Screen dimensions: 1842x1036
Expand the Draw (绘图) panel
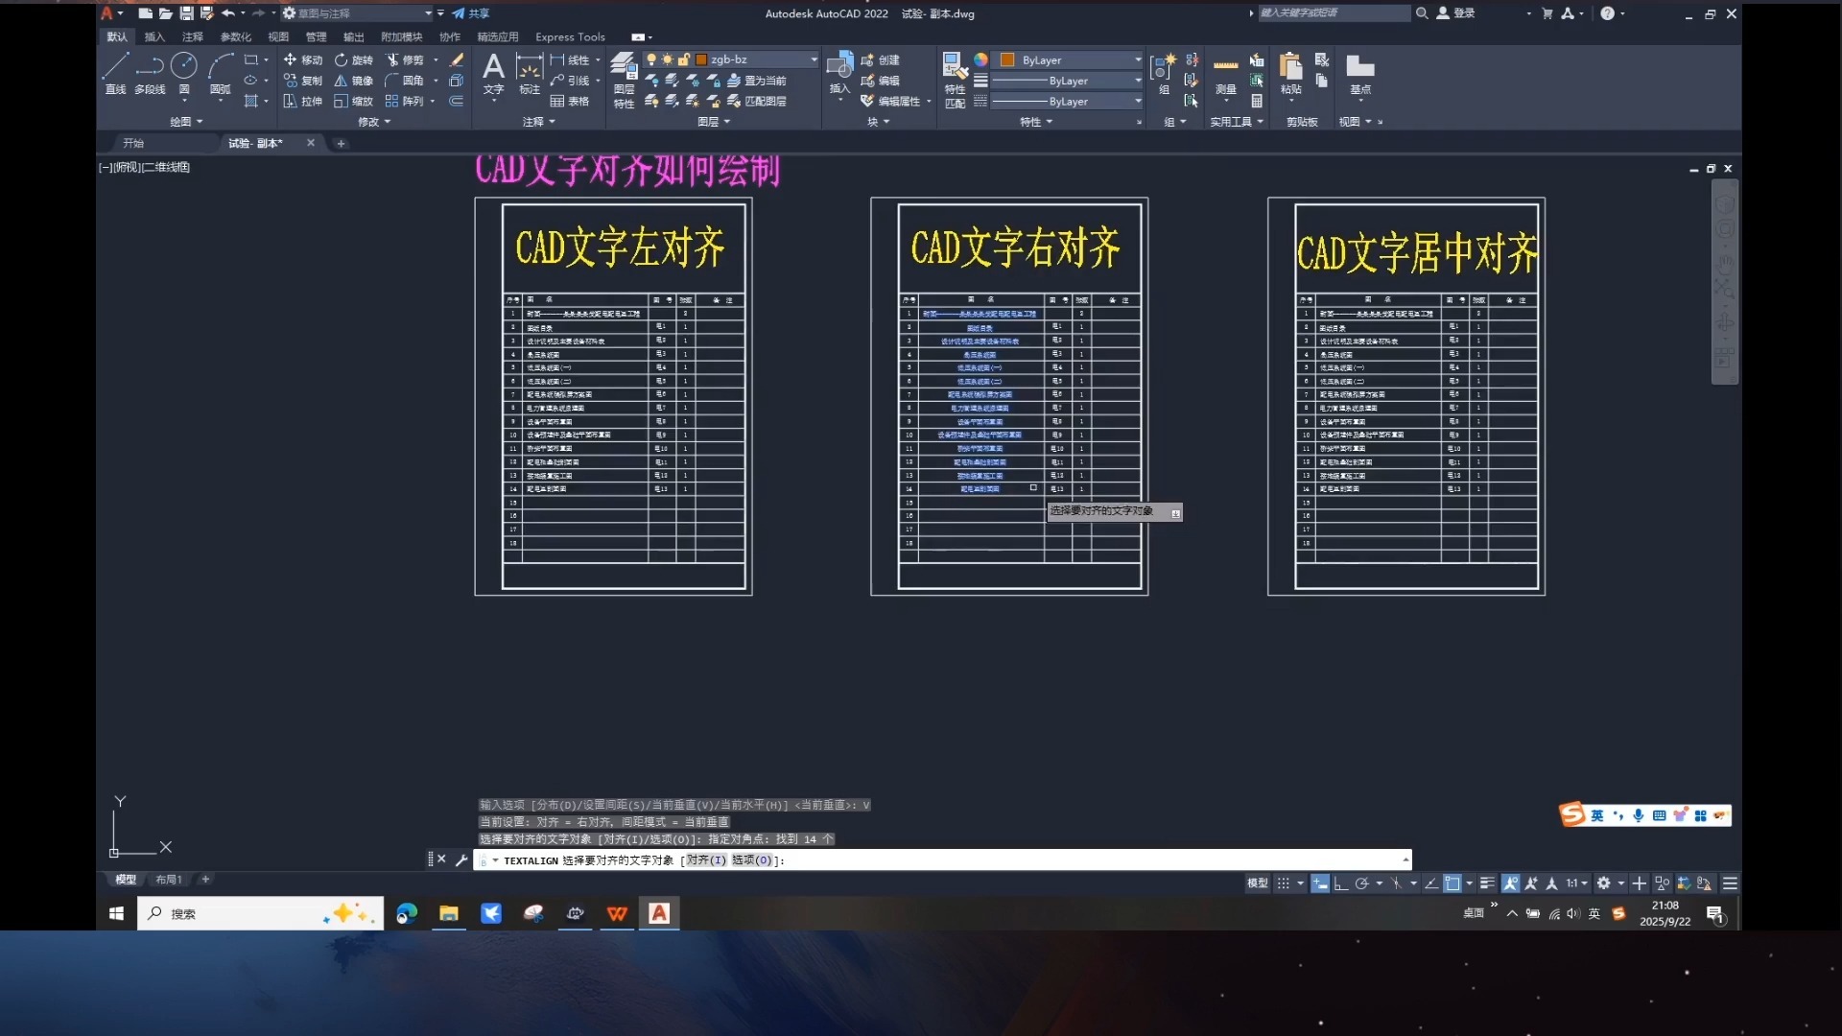(186, 122)
